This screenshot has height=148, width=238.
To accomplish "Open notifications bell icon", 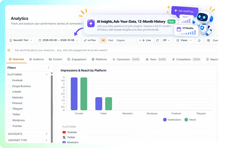I will (199, 40).
